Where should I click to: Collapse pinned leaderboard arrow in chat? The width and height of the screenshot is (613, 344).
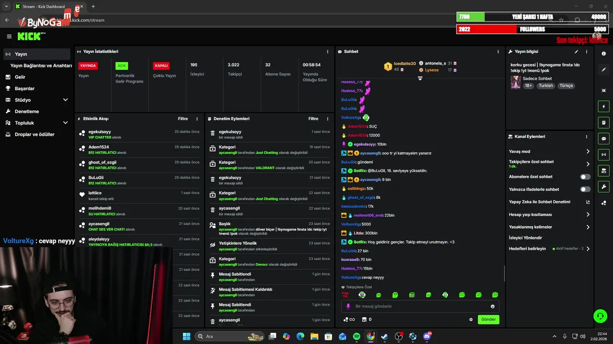coord(420,78)
